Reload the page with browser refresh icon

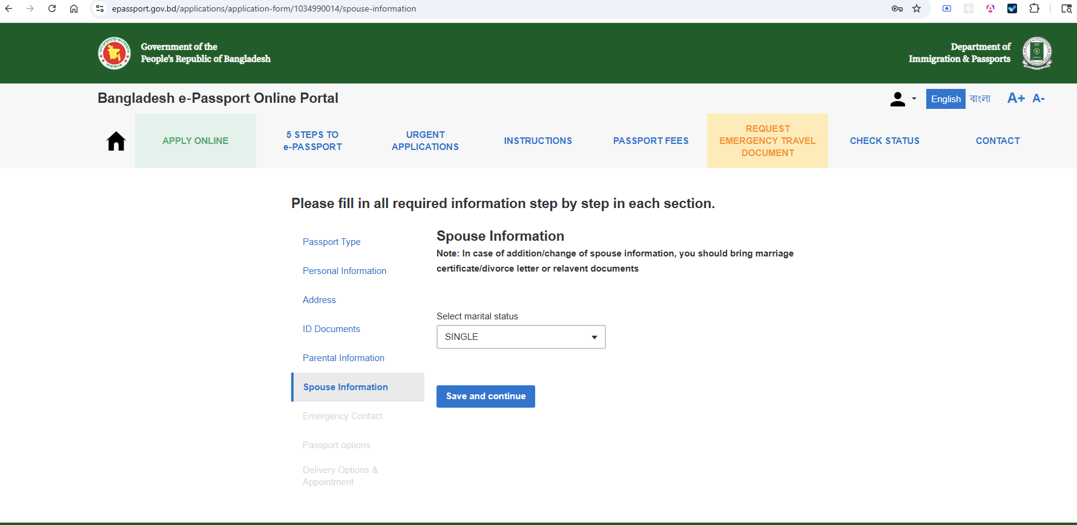click(x=52, y=8)
